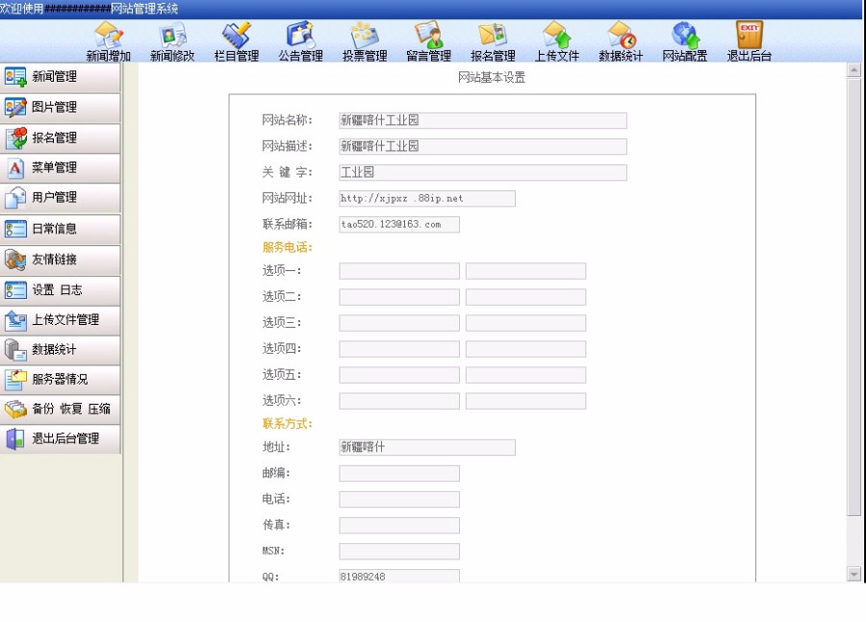Click the QQ input field
This screenshot has width=866, height=622.
[399, 576]
